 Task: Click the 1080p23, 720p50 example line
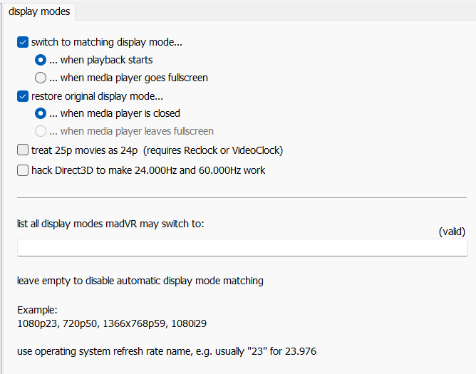(112, 323)
